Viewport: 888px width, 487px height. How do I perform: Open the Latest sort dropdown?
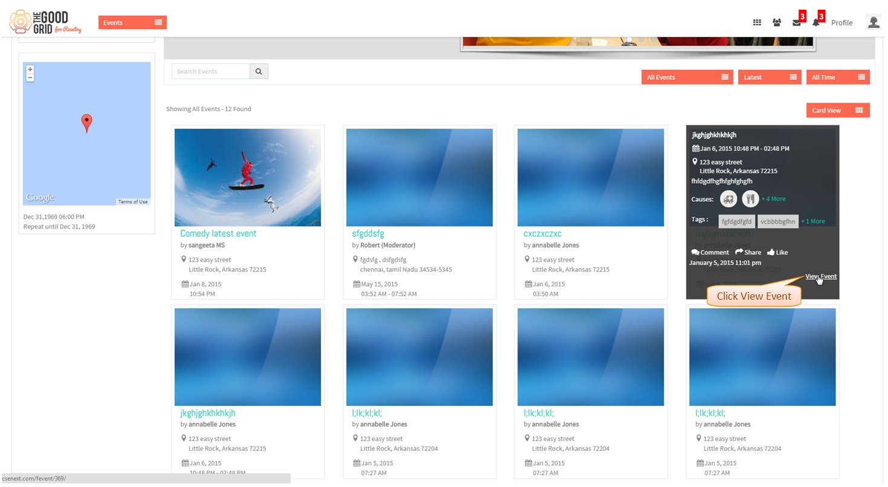(x=770, y=77)
